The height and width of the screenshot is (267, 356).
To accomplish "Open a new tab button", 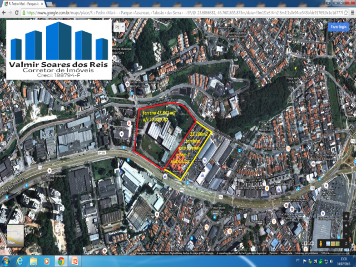I will click(50, 4).
